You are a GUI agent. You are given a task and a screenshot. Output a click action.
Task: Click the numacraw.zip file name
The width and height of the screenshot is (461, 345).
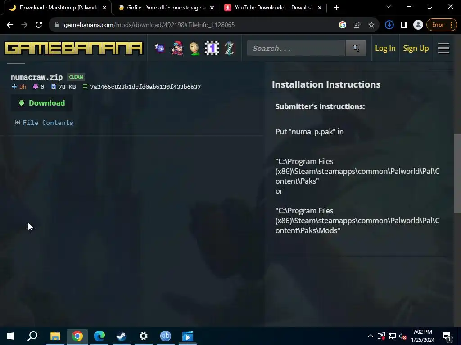pyautogui.click(x=37, y=77)
